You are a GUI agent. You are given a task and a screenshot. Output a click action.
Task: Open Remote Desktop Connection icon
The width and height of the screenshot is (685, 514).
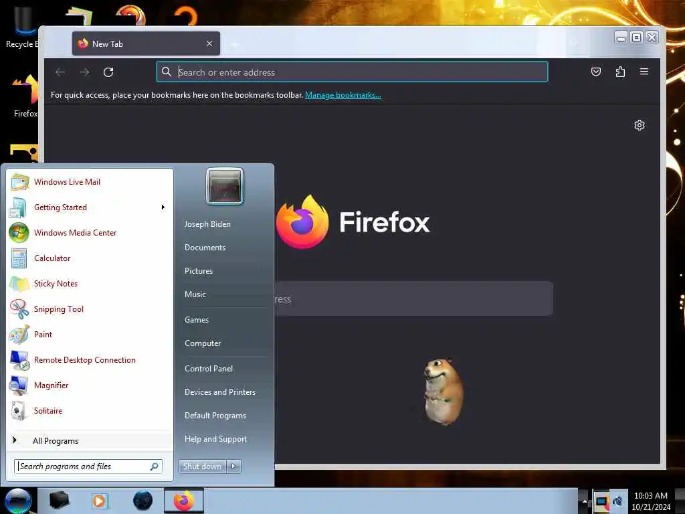(x=19, y=360)
